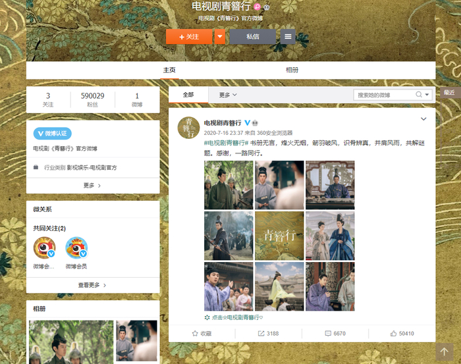Click the comment icon with 6670

328,334
